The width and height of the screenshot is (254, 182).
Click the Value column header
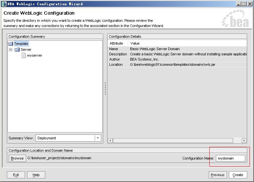(188, 43)
